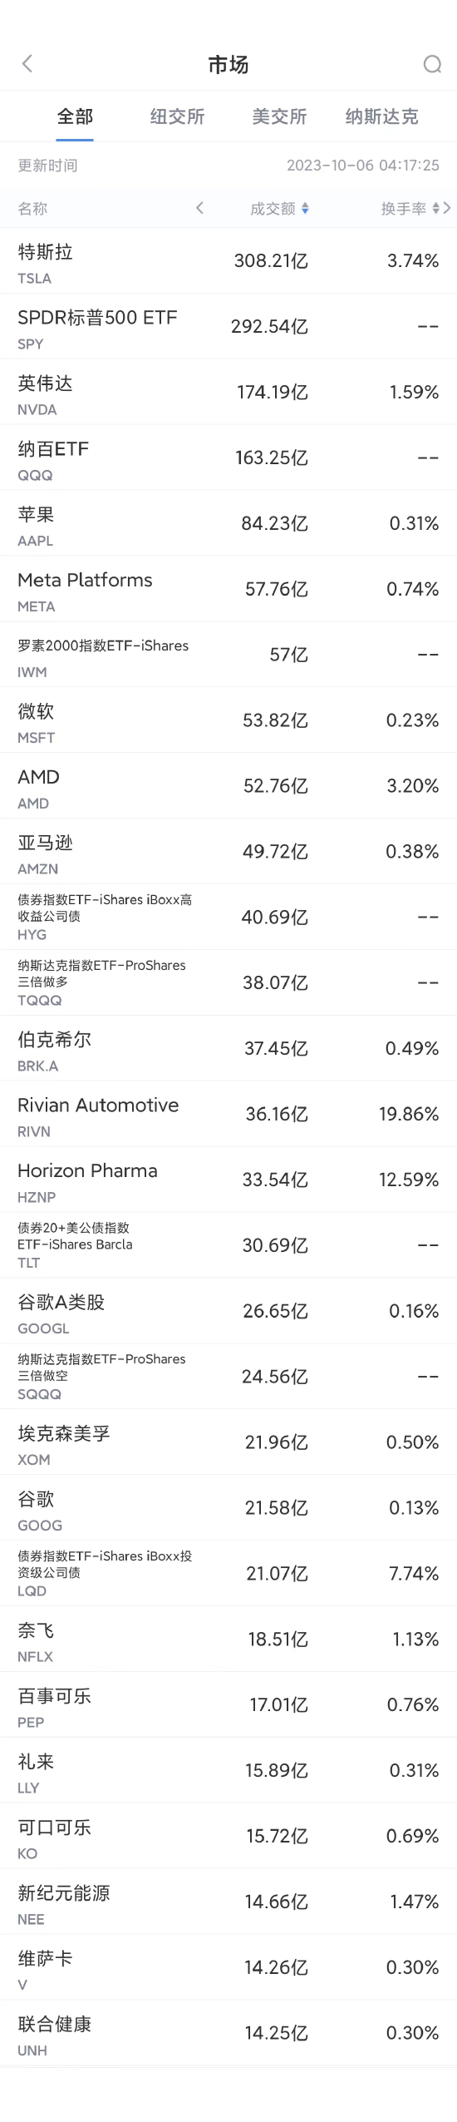Image resolution: width=457 pixels, height=2122 pixels.
Task: Open Rivian Automotive RIVN row
Action: click(x=228, y=1114)
